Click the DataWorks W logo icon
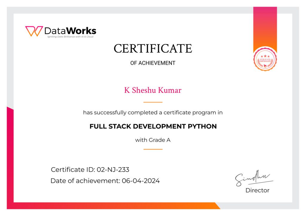 point(34,31)
